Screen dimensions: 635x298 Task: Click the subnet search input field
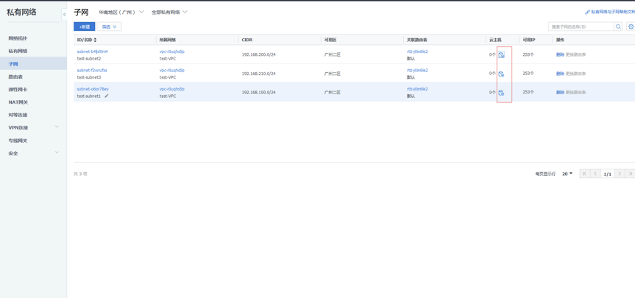tap(581, 26)
